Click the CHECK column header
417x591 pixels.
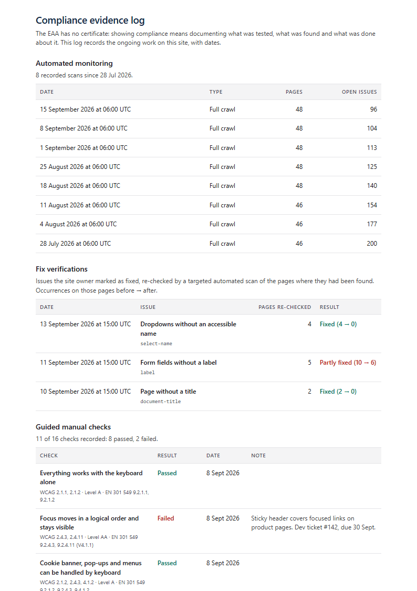click(49, 456)
